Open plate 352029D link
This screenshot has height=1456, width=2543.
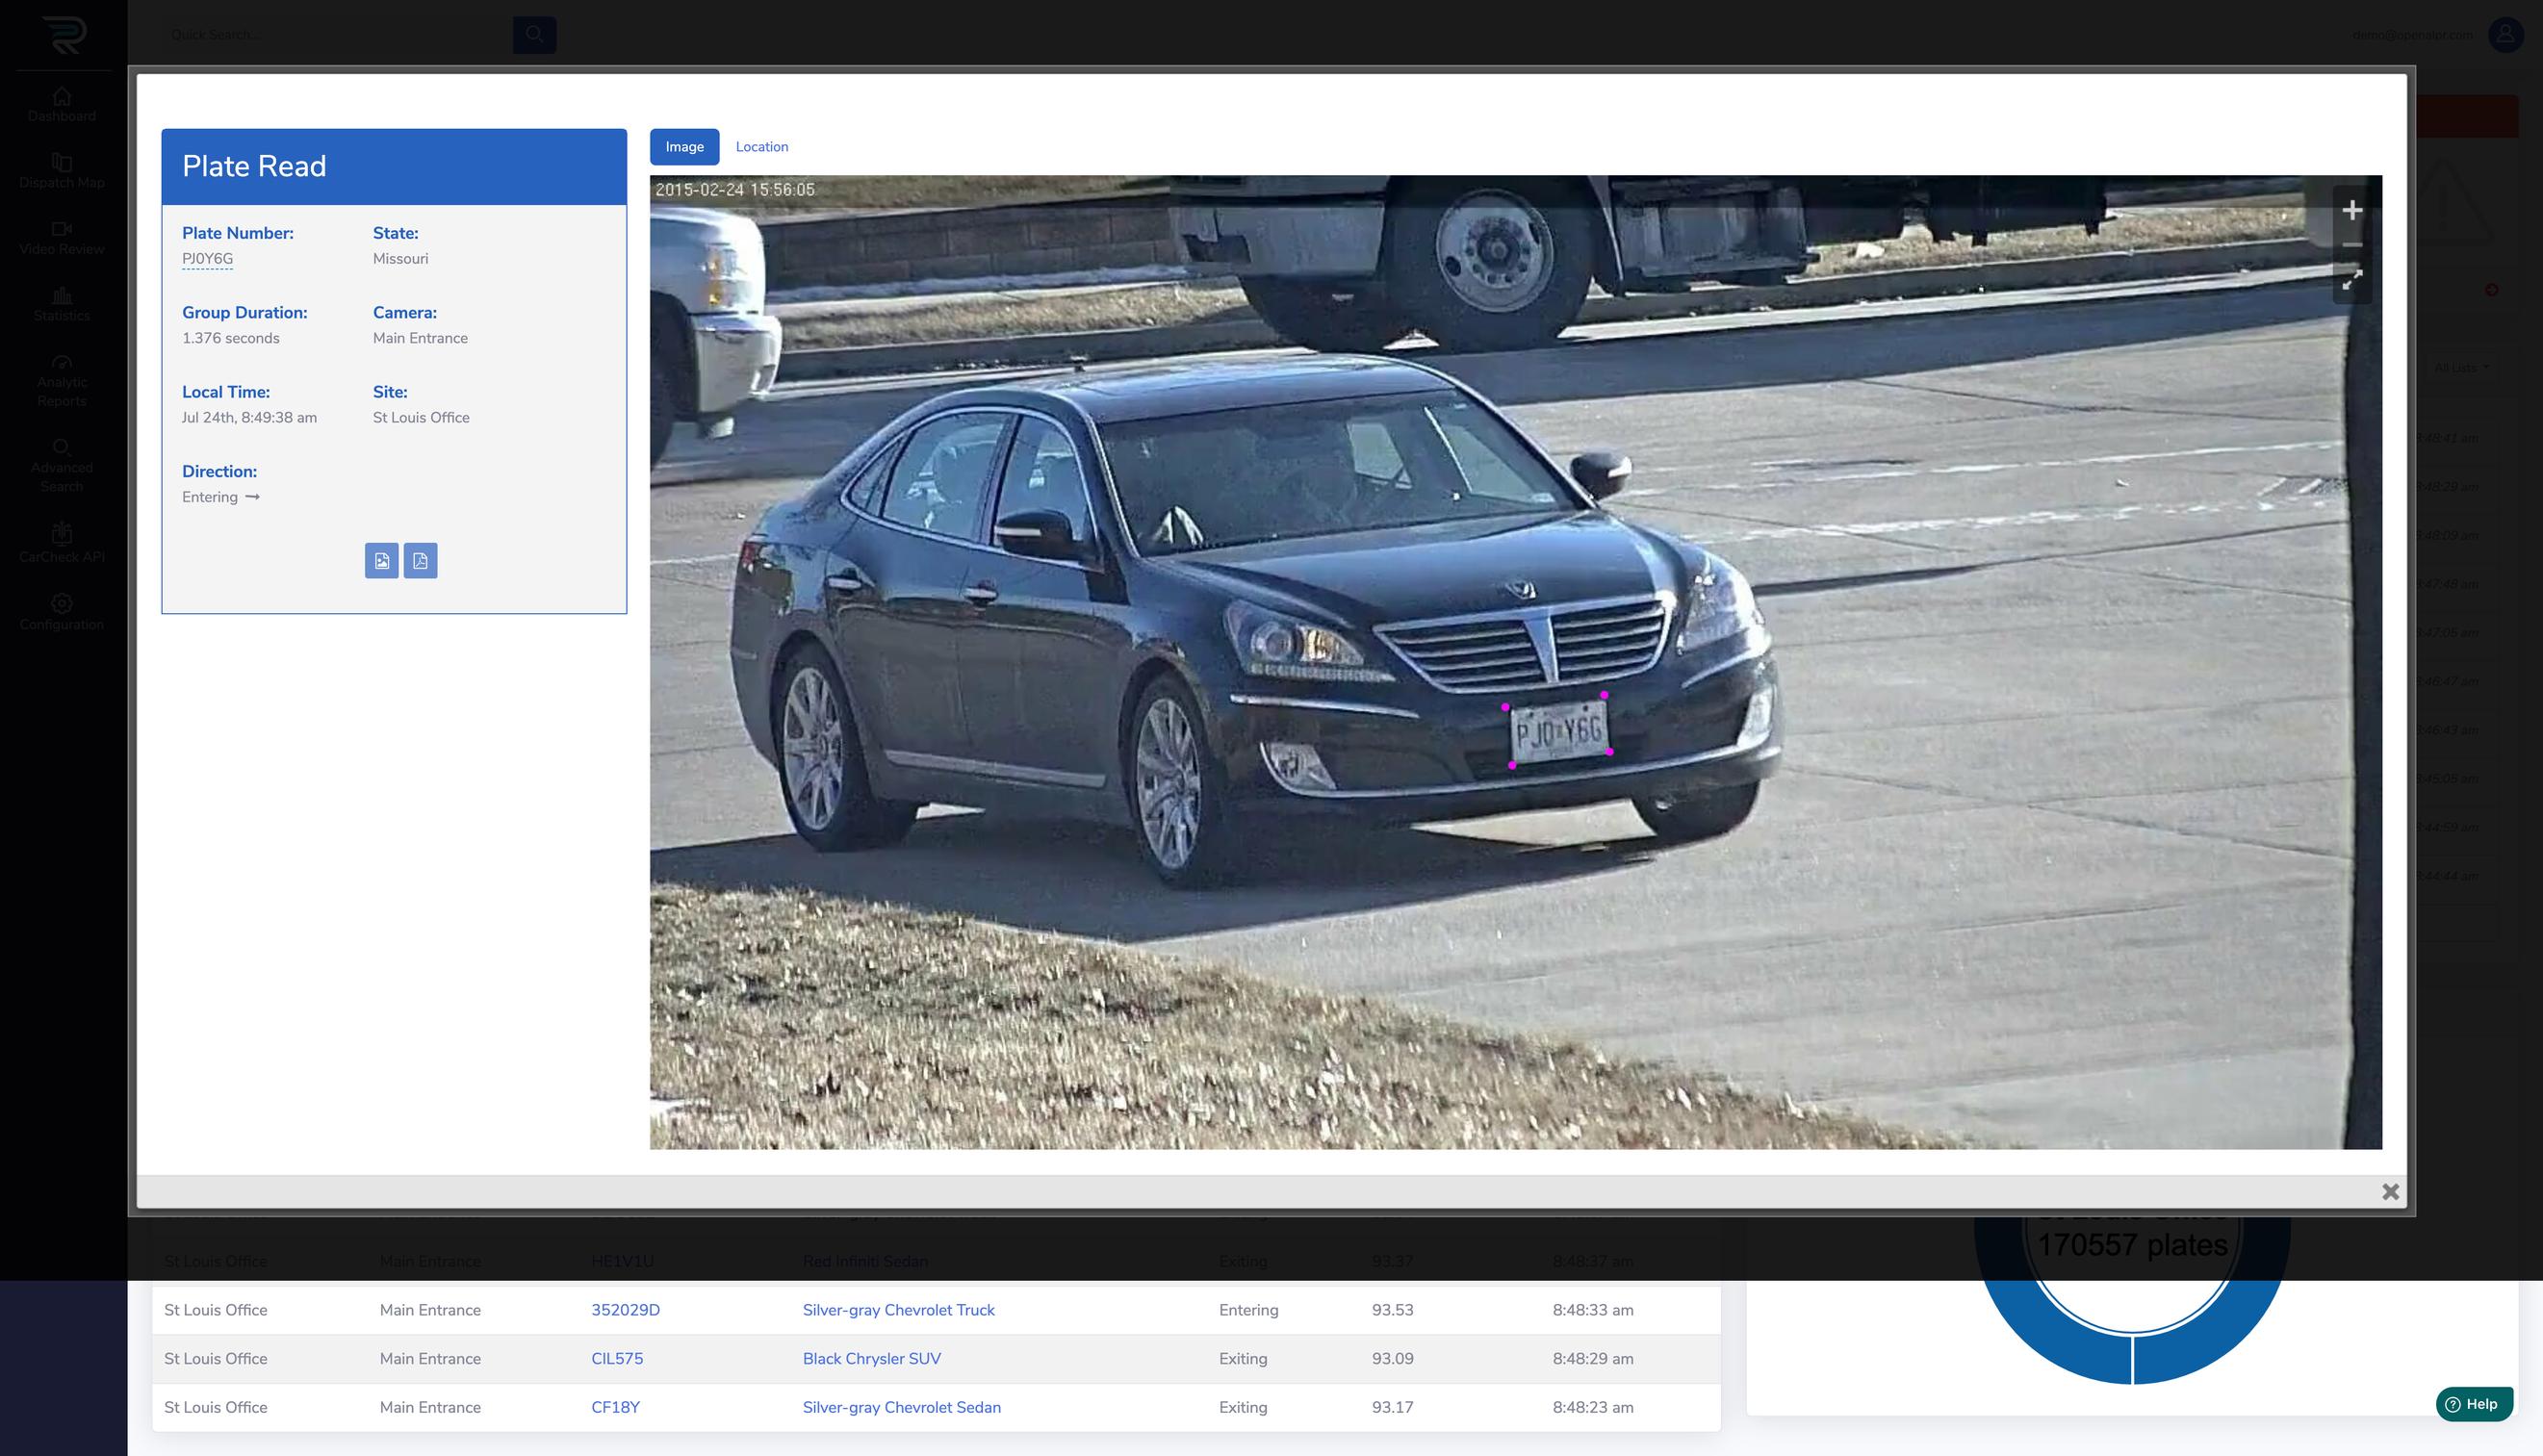tap(625, 1310)
